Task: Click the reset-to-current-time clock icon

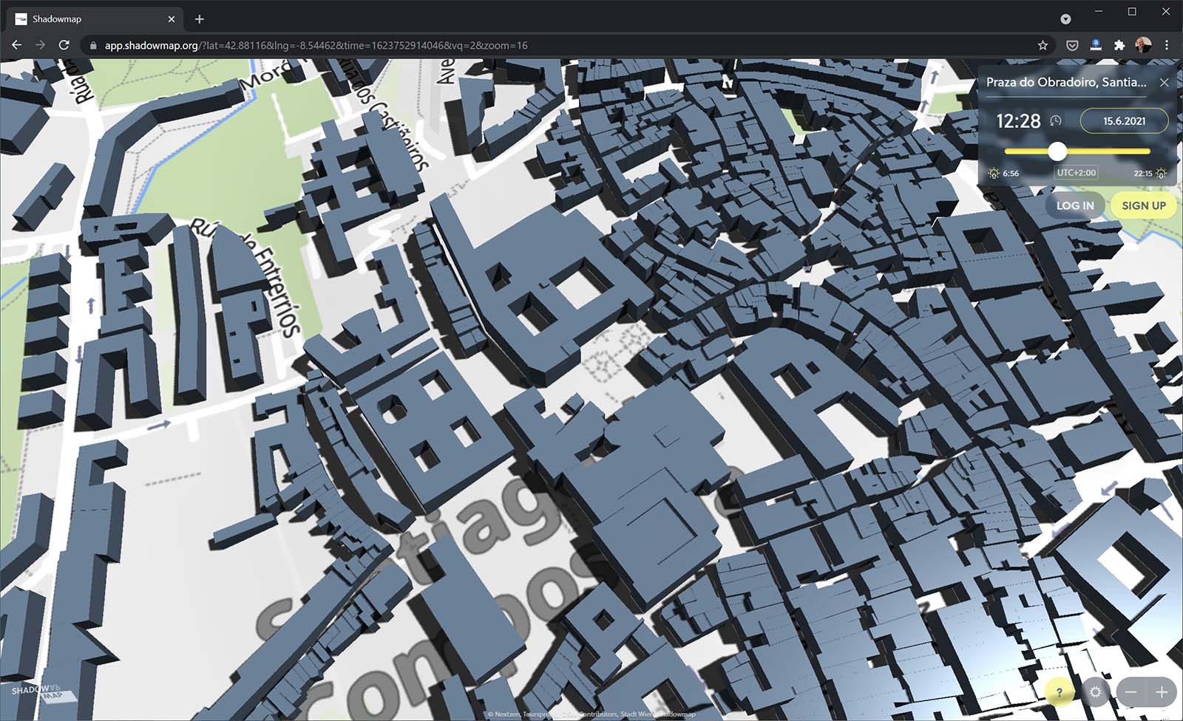Action: click(x=1056, y=120)
